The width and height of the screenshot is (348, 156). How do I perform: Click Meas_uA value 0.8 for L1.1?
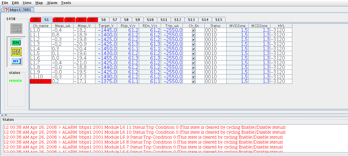coord(63,35)
